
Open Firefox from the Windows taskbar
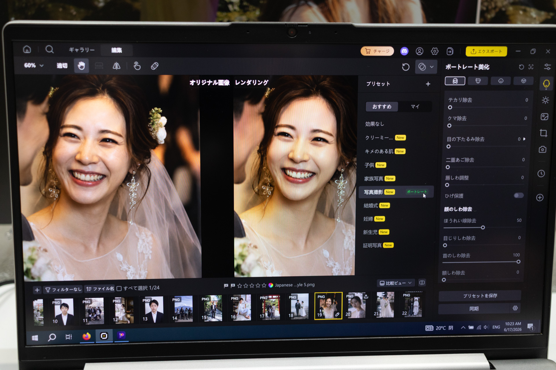87,336
